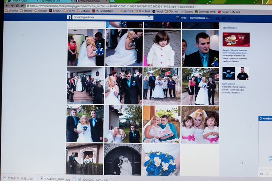The width and height of the screenshot is (272, 181).
Task: Click the black T-shirt ad image
Action: point(242,74)
